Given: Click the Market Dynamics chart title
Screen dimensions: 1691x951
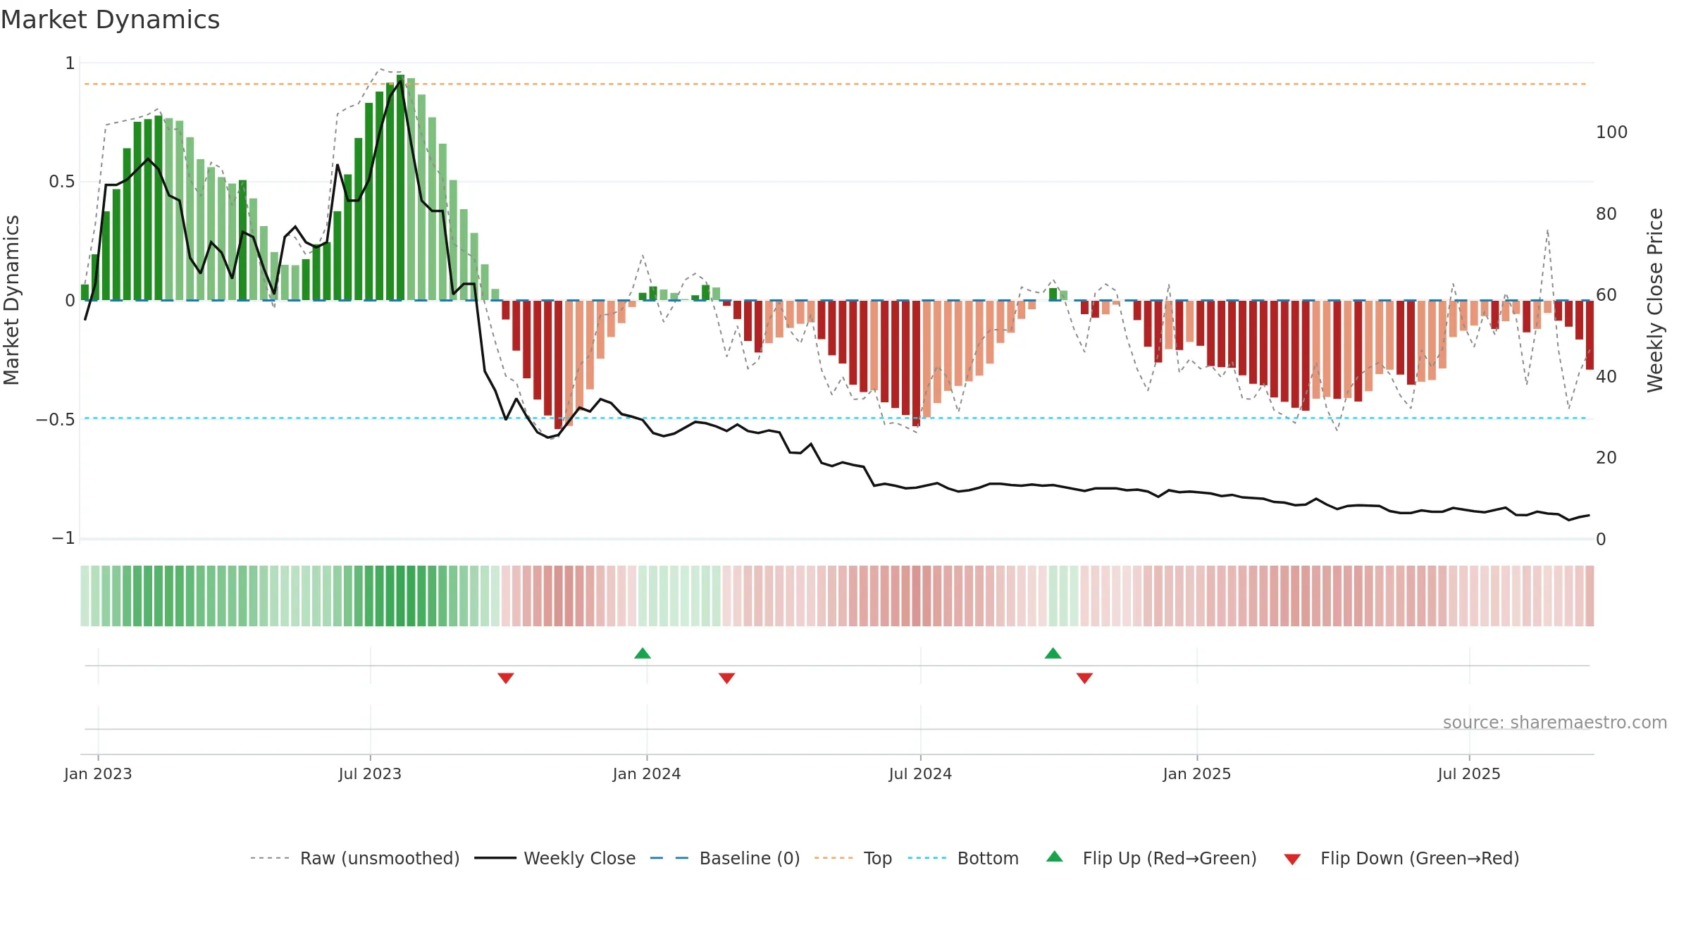Looking at the screenshot, I should pos(111,20).
